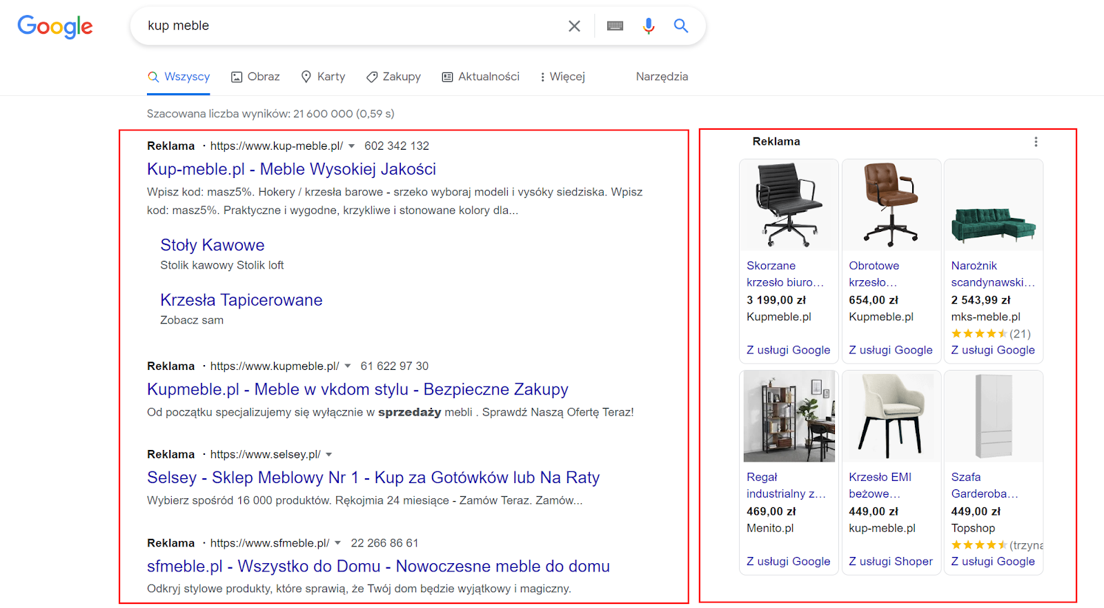The width and height of the screenshot is (1104, 608).
Task: Click seller name mks-meble.pl
Action: coord(985,317)
